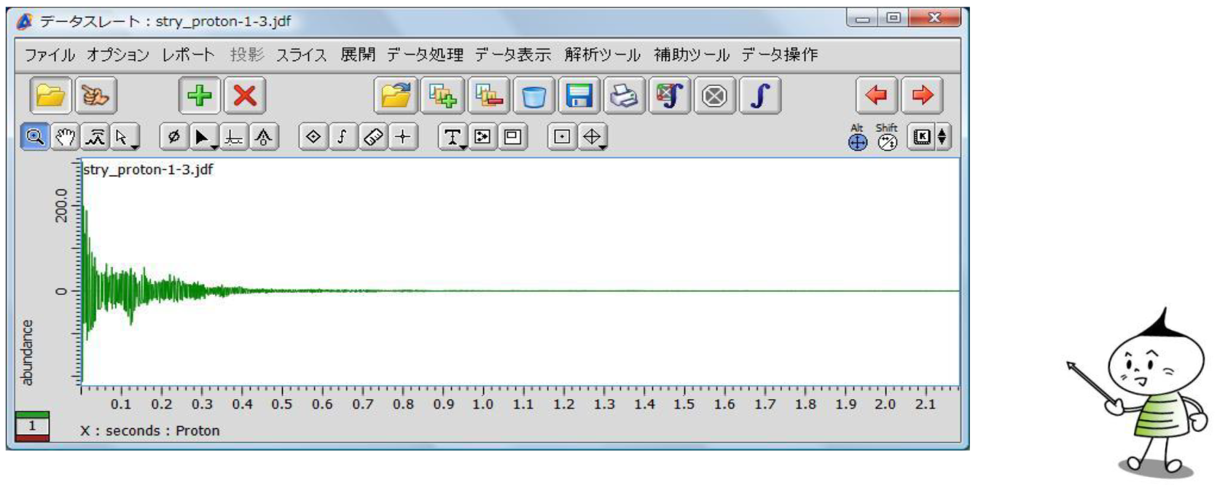The image size is (1220, 485).
Task: Go forward with the red right arrow
Action: pos(922,95)
